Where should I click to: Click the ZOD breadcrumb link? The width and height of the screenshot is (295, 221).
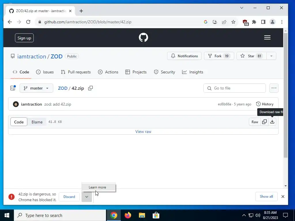point(63,88)
